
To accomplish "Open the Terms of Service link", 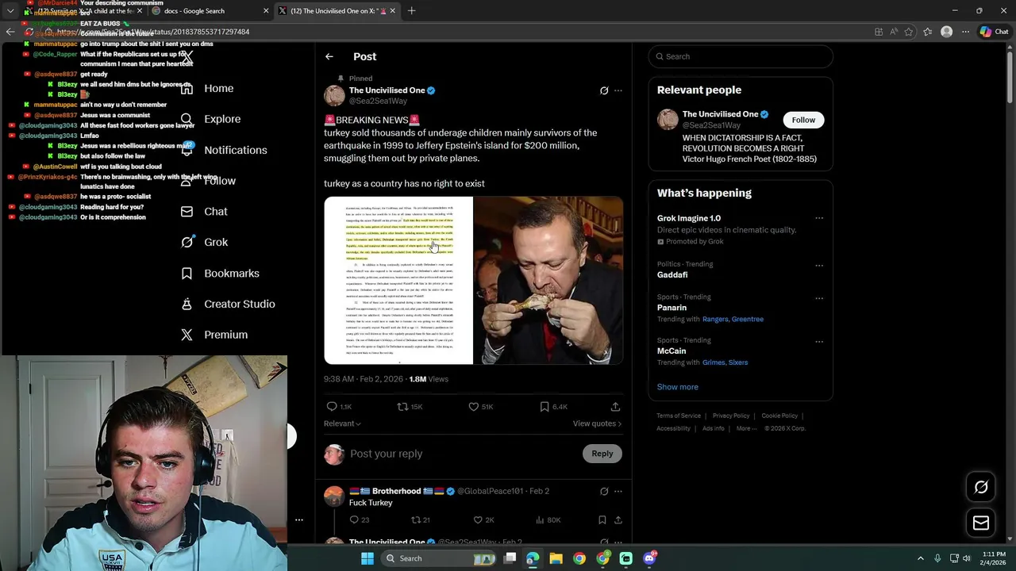I will (679, 416).
